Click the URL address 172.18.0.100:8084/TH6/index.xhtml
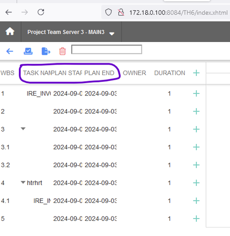The height and width of the screenshot is (236, 230). [x=178, y=13]
